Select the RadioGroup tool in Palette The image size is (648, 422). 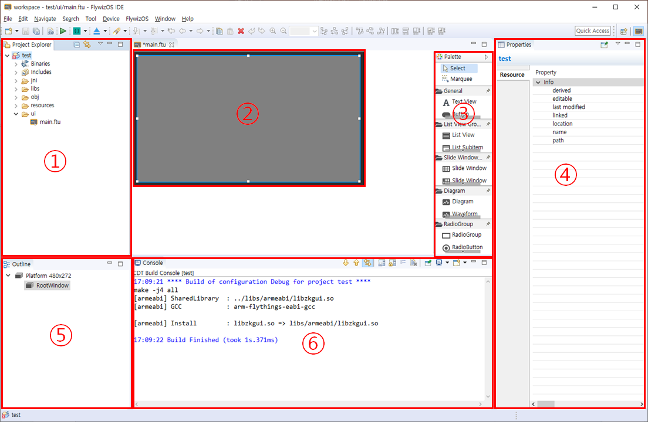tap(461, 234)
